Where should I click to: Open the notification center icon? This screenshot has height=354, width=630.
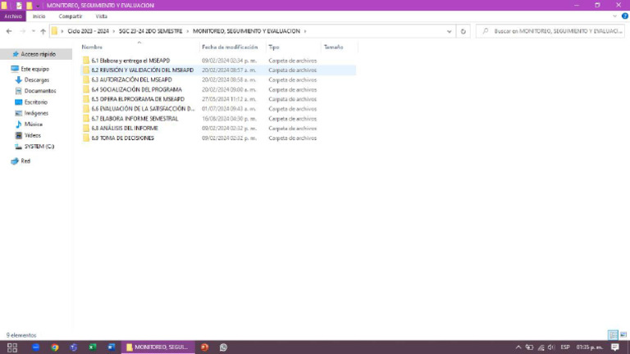(x=615, y=347)
